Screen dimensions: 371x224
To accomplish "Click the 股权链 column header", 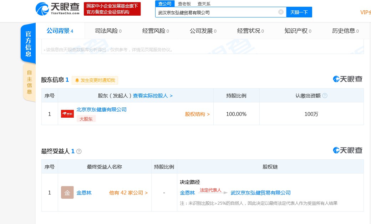I will (270, 167).
